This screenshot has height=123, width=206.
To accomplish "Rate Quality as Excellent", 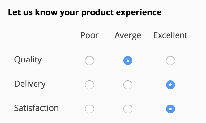I will click(x=170, y=61).
